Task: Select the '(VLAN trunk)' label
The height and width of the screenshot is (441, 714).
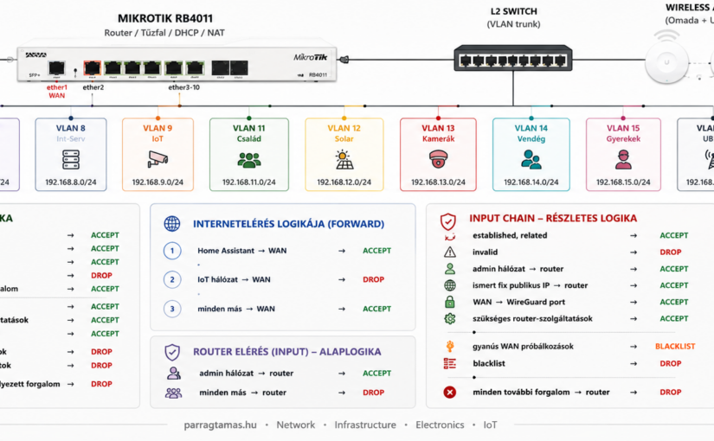Action: pyautogui.click(x=513, y=24)
